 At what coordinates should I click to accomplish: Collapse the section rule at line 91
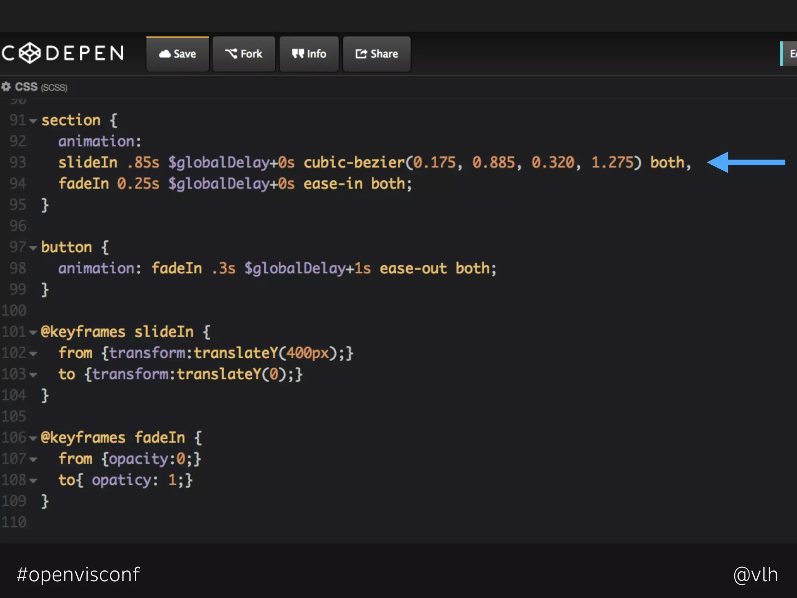[33, 121]
